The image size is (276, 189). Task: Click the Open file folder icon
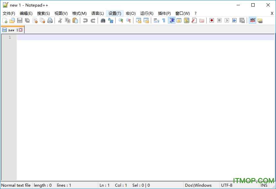click(x=12, y=20)
